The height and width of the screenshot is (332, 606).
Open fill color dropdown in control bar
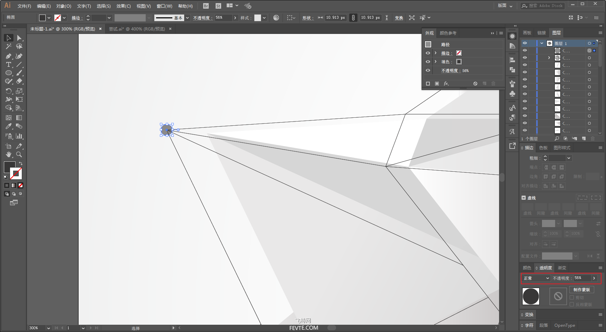pos(49,18)
